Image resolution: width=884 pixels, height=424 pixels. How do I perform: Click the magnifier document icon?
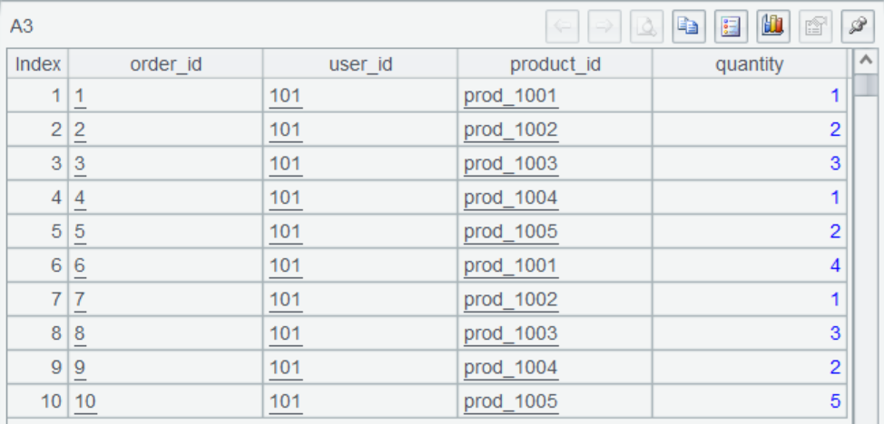pos(646,27)
